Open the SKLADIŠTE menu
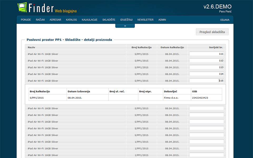 click(x=109, y=20)
